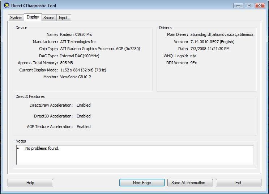Click AGP Texture Acceleration 'Enabled' value
The height and width of the screenshot is (194, 269).
84,127
